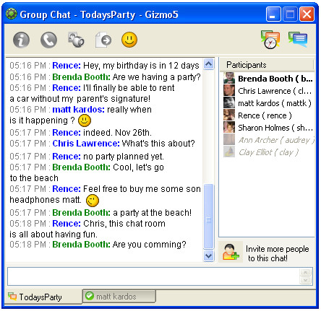
Task: Minimize the Group Chat window
Action: [273, 14]
